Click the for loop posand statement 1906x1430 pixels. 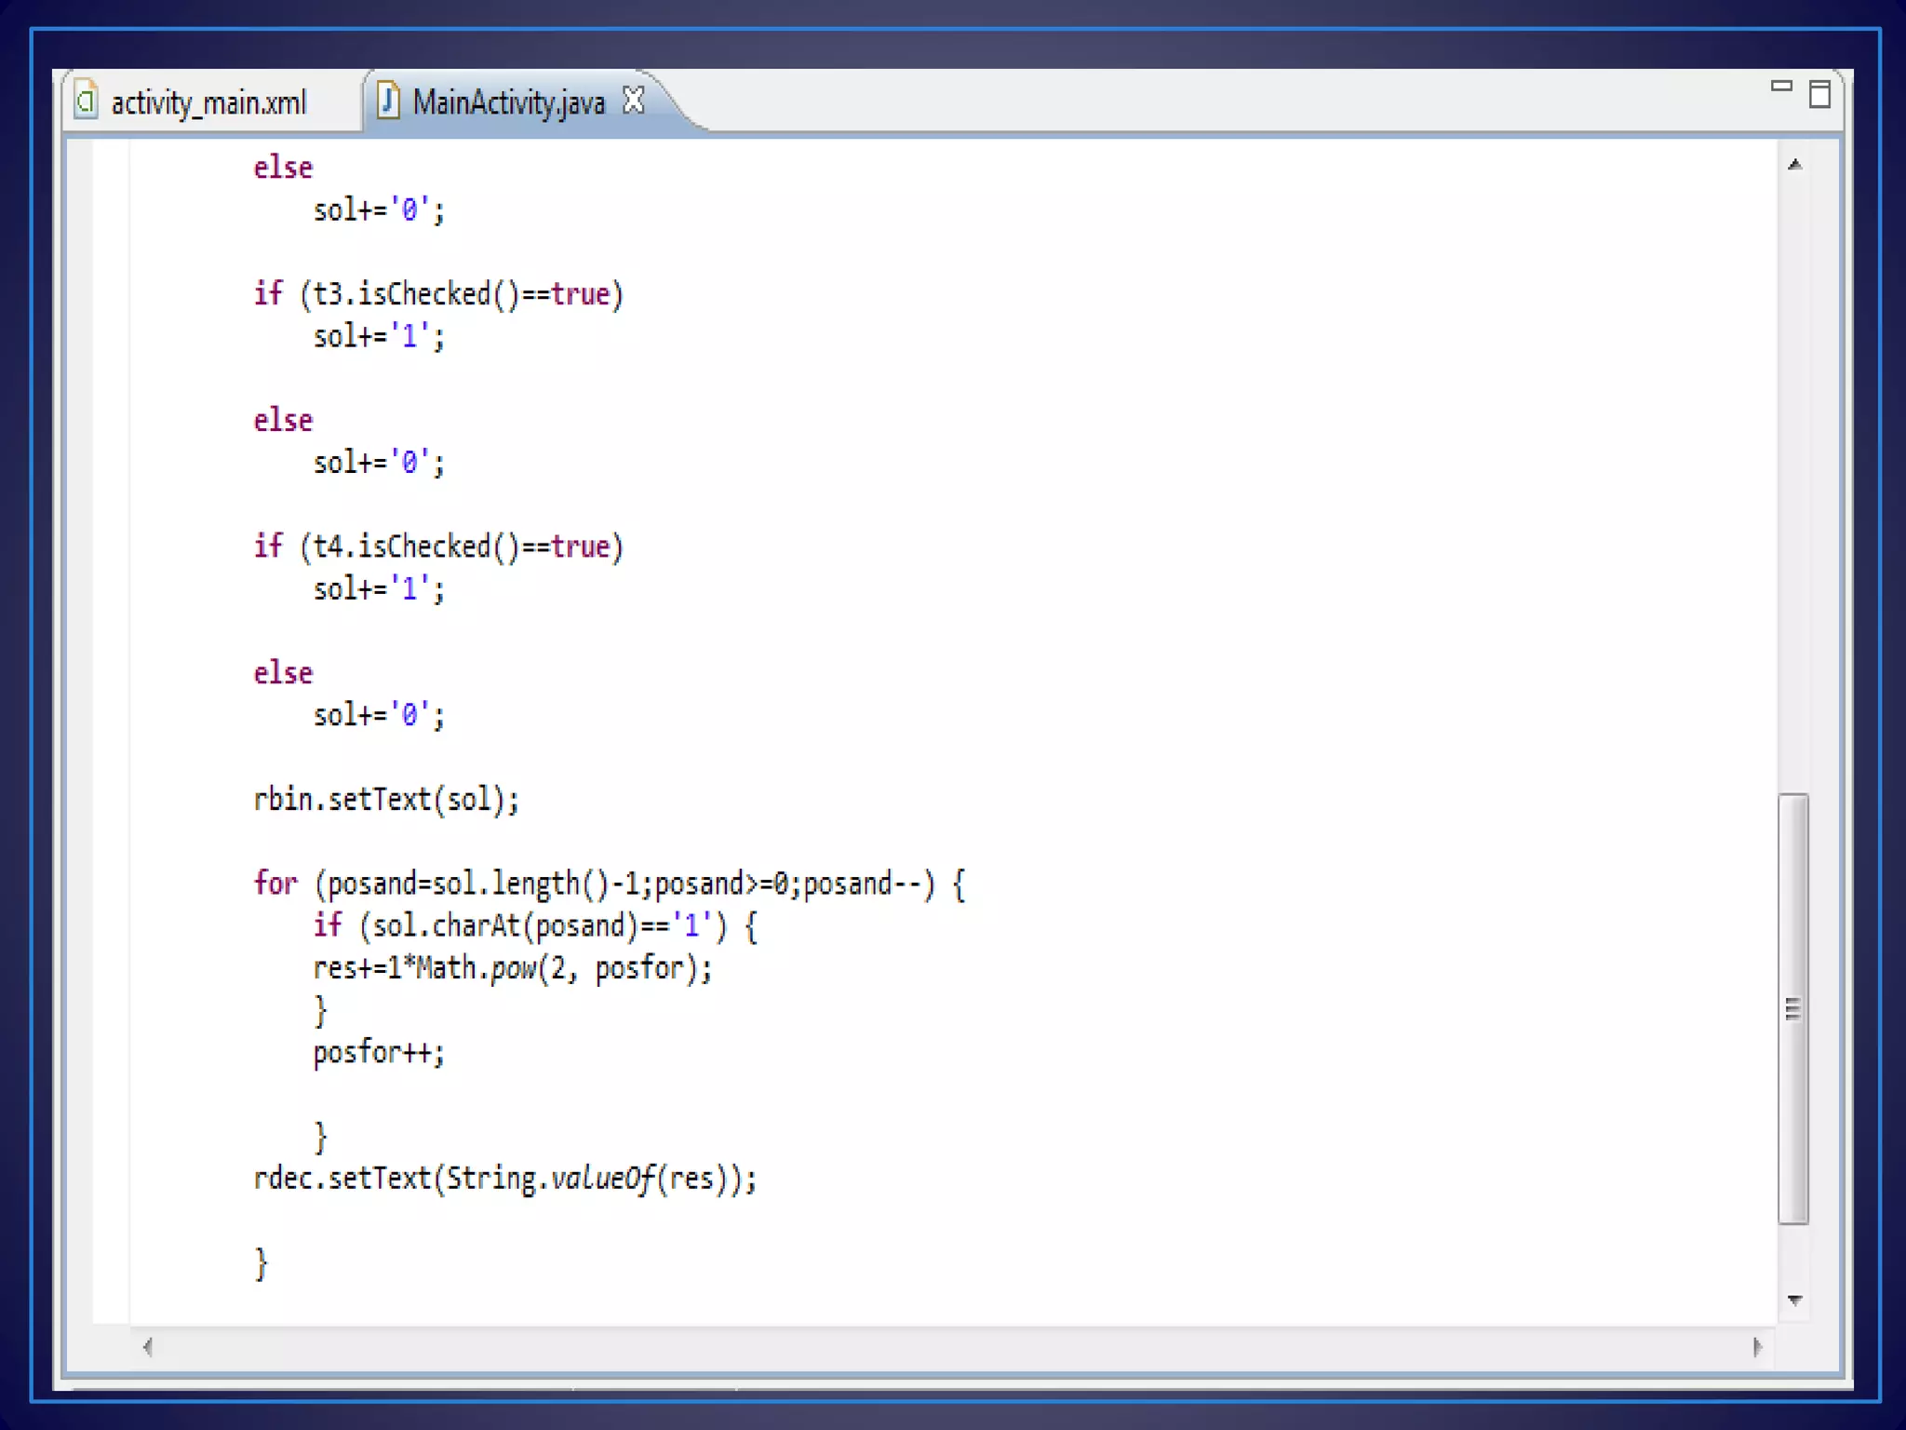(x=609, y=884)
